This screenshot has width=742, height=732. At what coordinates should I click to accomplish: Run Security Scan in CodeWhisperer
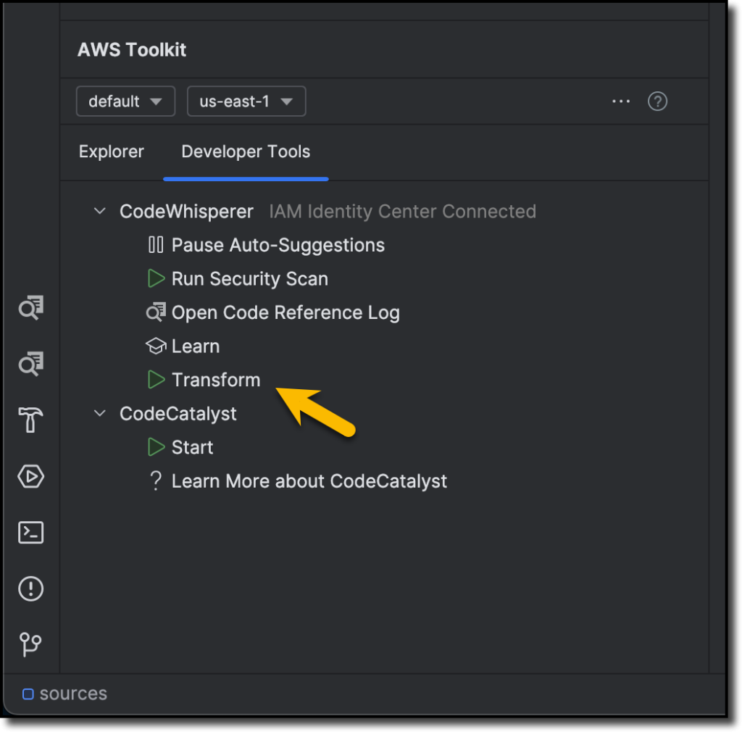coord(250,278)
